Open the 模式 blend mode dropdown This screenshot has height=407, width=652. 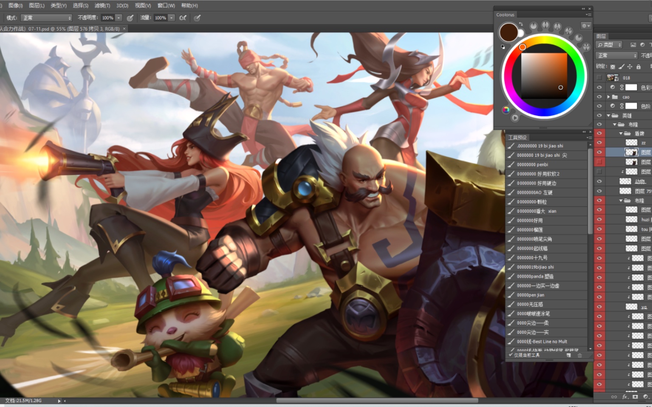point(46,18)
